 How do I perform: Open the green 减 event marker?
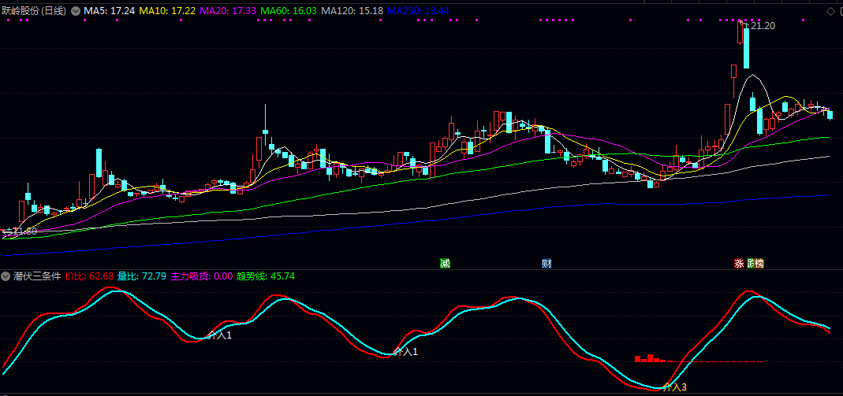click(x=445, y=263)
